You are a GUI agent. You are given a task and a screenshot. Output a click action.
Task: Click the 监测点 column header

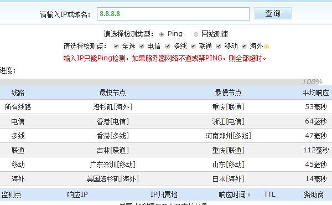click(11, 194)
